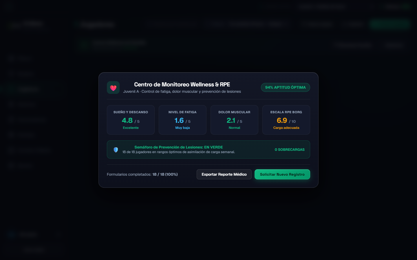Click 'Formularios completados: 18 / 18 (100%)' text
This screenshot has width=417, height=260.
coord(142,174)
